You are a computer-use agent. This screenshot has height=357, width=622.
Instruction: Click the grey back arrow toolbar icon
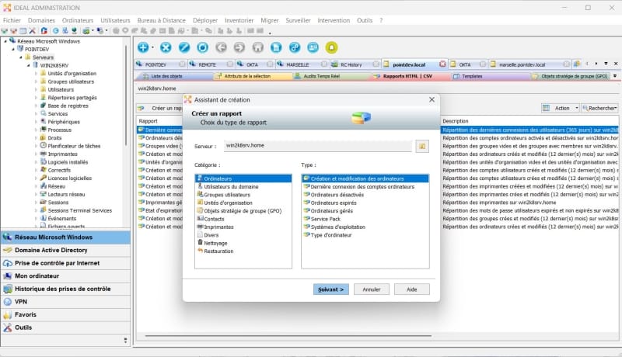click(221, 47)
